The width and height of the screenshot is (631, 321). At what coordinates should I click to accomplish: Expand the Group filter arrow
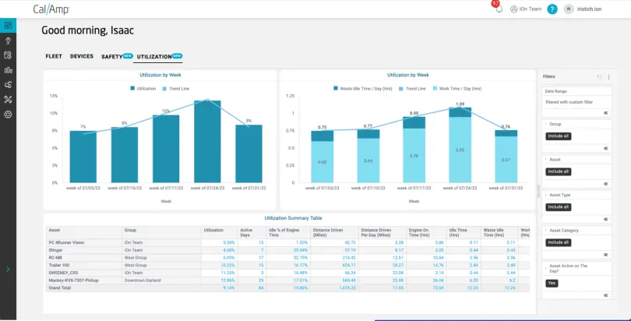547,125
